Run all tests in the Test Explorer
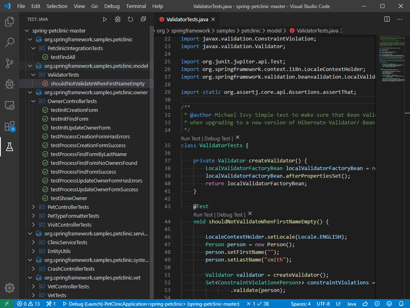 coord(105,19)
